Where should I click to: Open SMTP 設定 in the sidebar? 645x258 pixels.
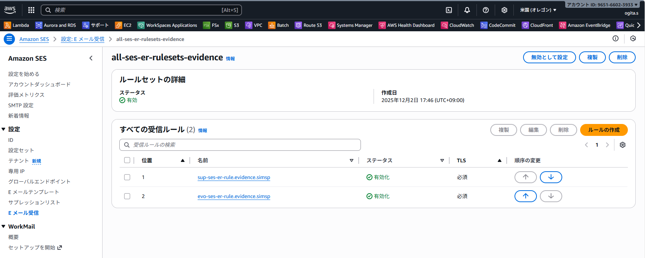pos(21,105)
